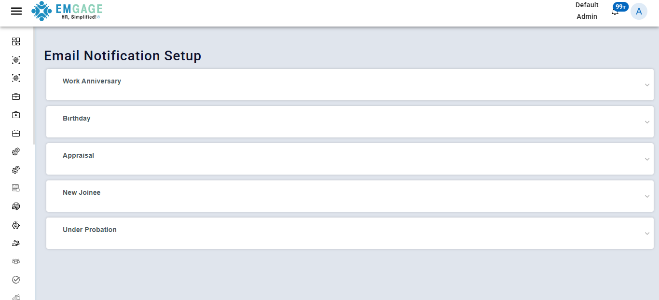Expand the Appraisal section chevron

(647, 159)
